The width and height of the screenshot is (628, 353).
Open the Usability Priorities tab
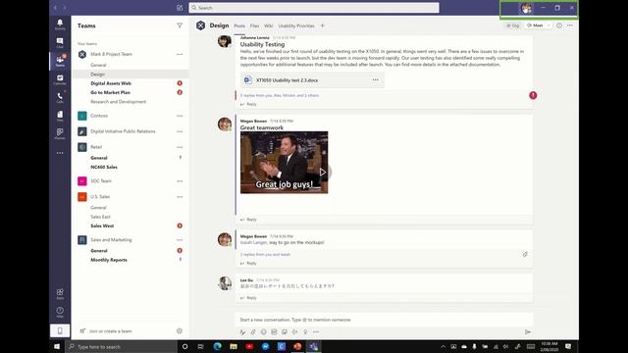(296, 26)
